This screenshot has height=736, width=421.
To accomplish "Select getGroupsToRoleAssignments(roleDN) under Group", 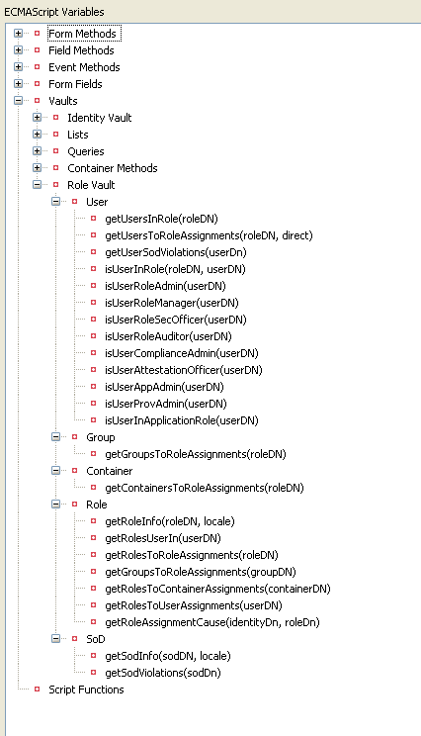I will [x=196, y=454].
